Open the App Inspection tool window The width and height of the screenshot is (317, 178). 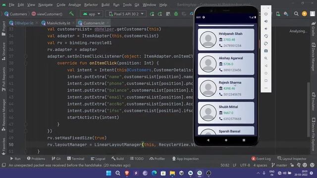click(x=185, y=159)
